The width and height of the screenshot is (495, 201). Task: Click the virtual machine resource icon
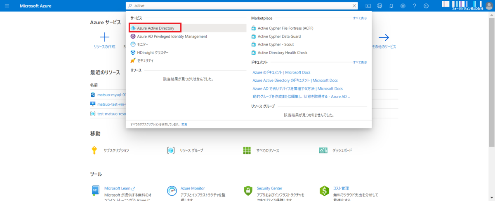93,104
